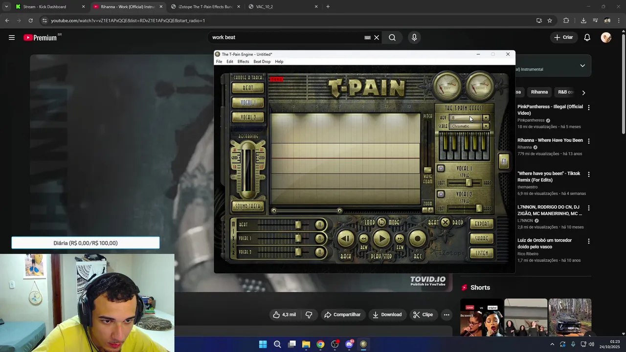Click zoom in plus button
626x352 pixels.
[x=431, y=210]
